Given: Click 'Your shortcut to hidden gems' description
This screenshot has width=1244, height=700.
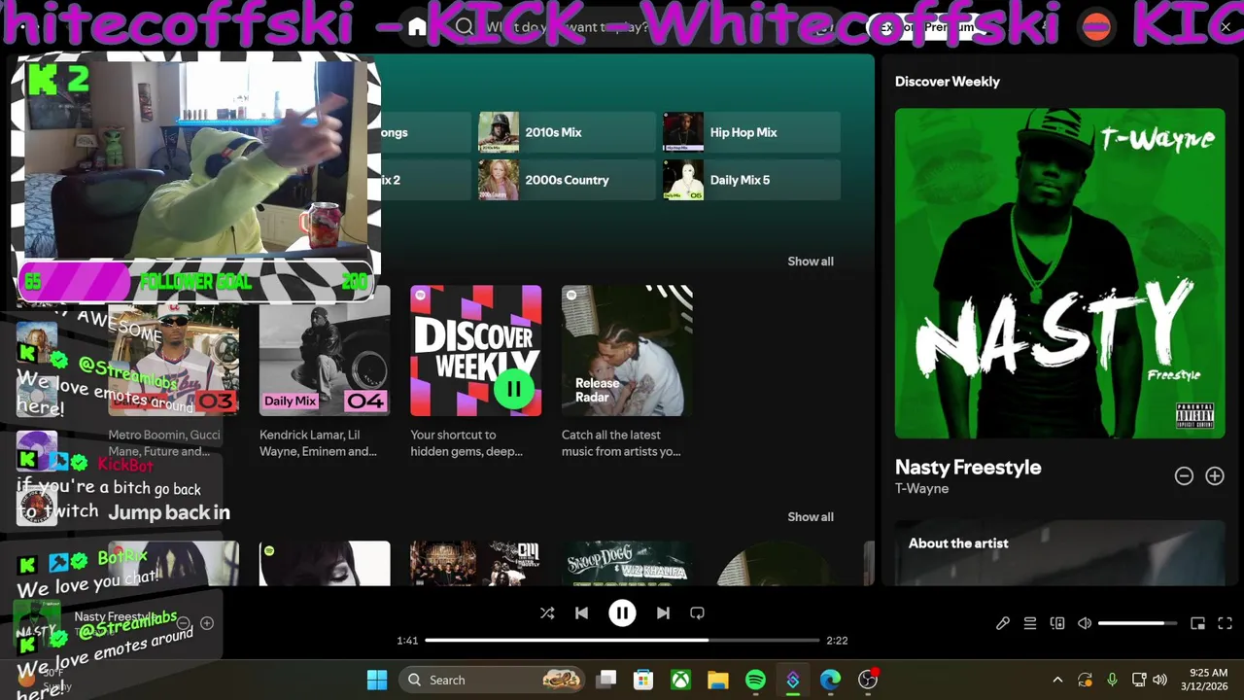Looking at the screenshot, I should click(466, 443).
